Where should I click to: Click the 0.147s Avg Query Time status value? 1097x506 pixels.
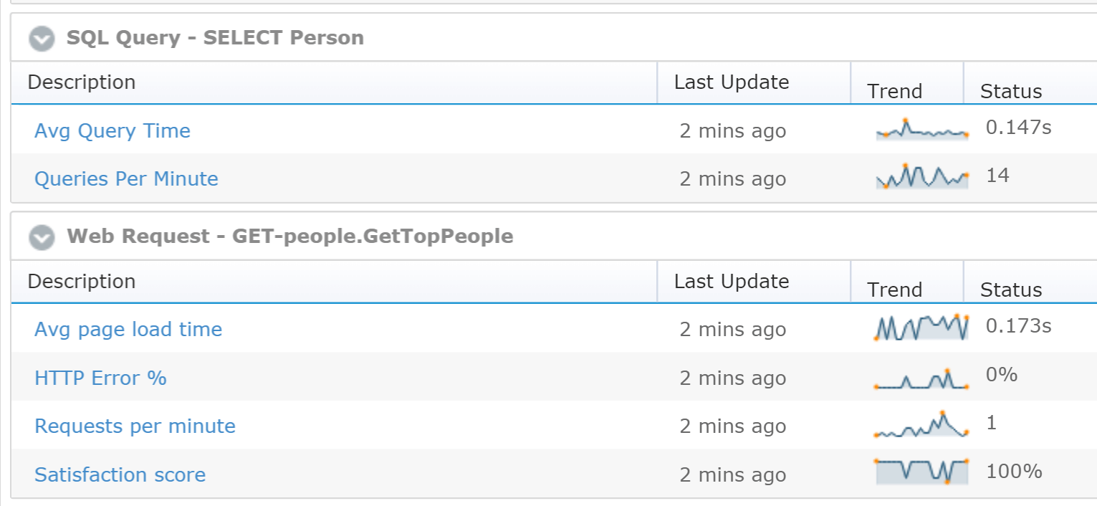coord(1019,128)
